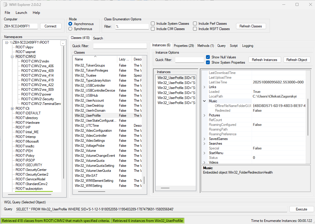Uncheck Show Null Values
Viewport: 315px width, 224px height.
208,57
